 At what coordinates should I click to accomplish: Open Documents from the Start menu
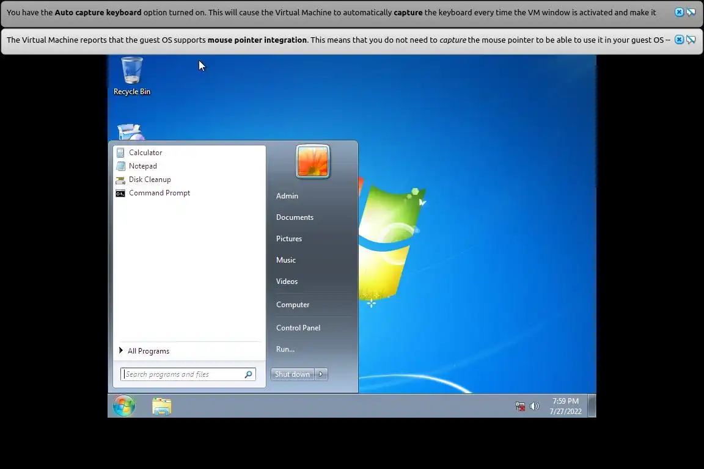(x=295, y=217)
